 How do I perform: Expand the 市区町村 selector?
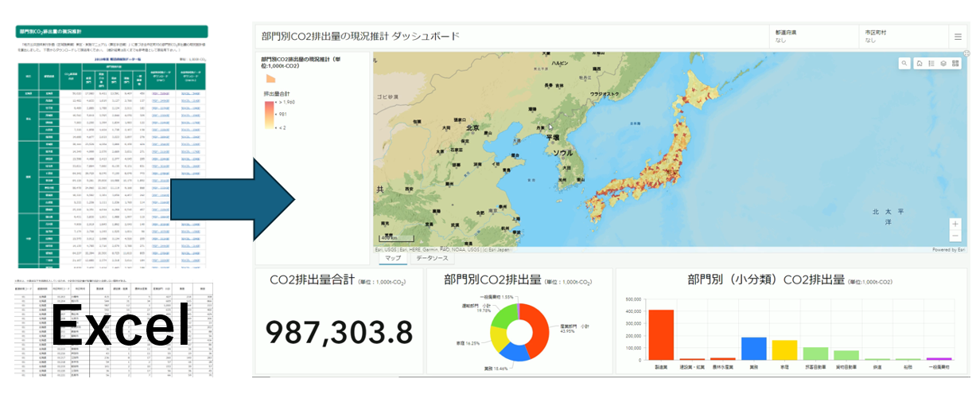coord(903,37)
